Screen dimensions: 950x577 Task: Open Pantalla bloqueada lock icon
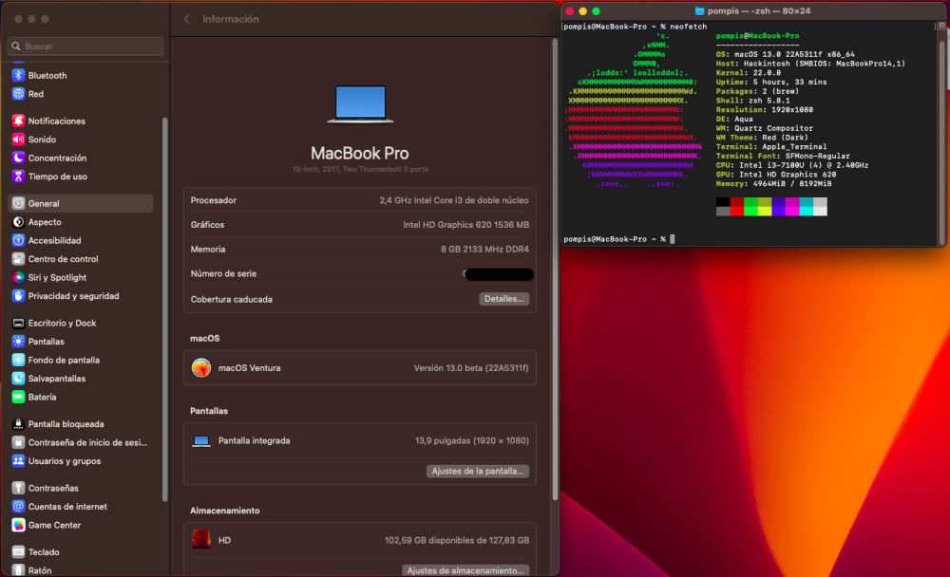point(18,424)
